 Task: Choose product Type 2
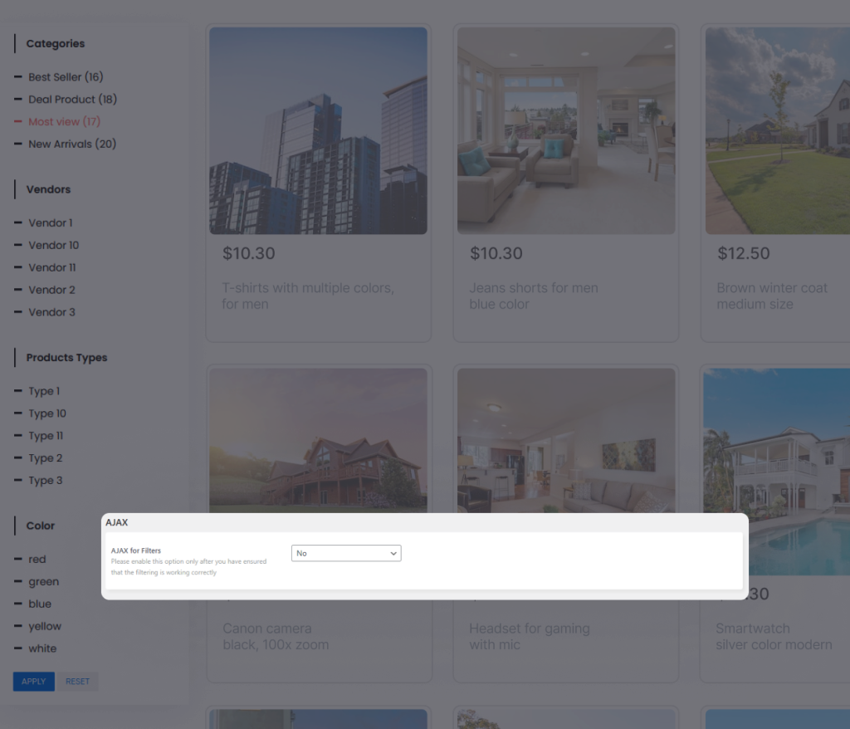[x=45, y=457]
